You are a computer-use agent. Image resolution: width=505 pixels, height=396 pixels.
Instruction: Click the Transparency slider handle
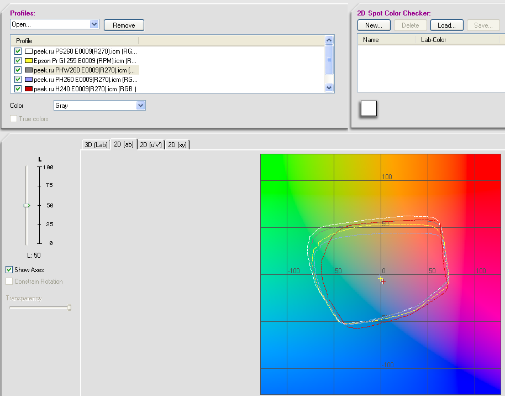[x=69, y=308]
